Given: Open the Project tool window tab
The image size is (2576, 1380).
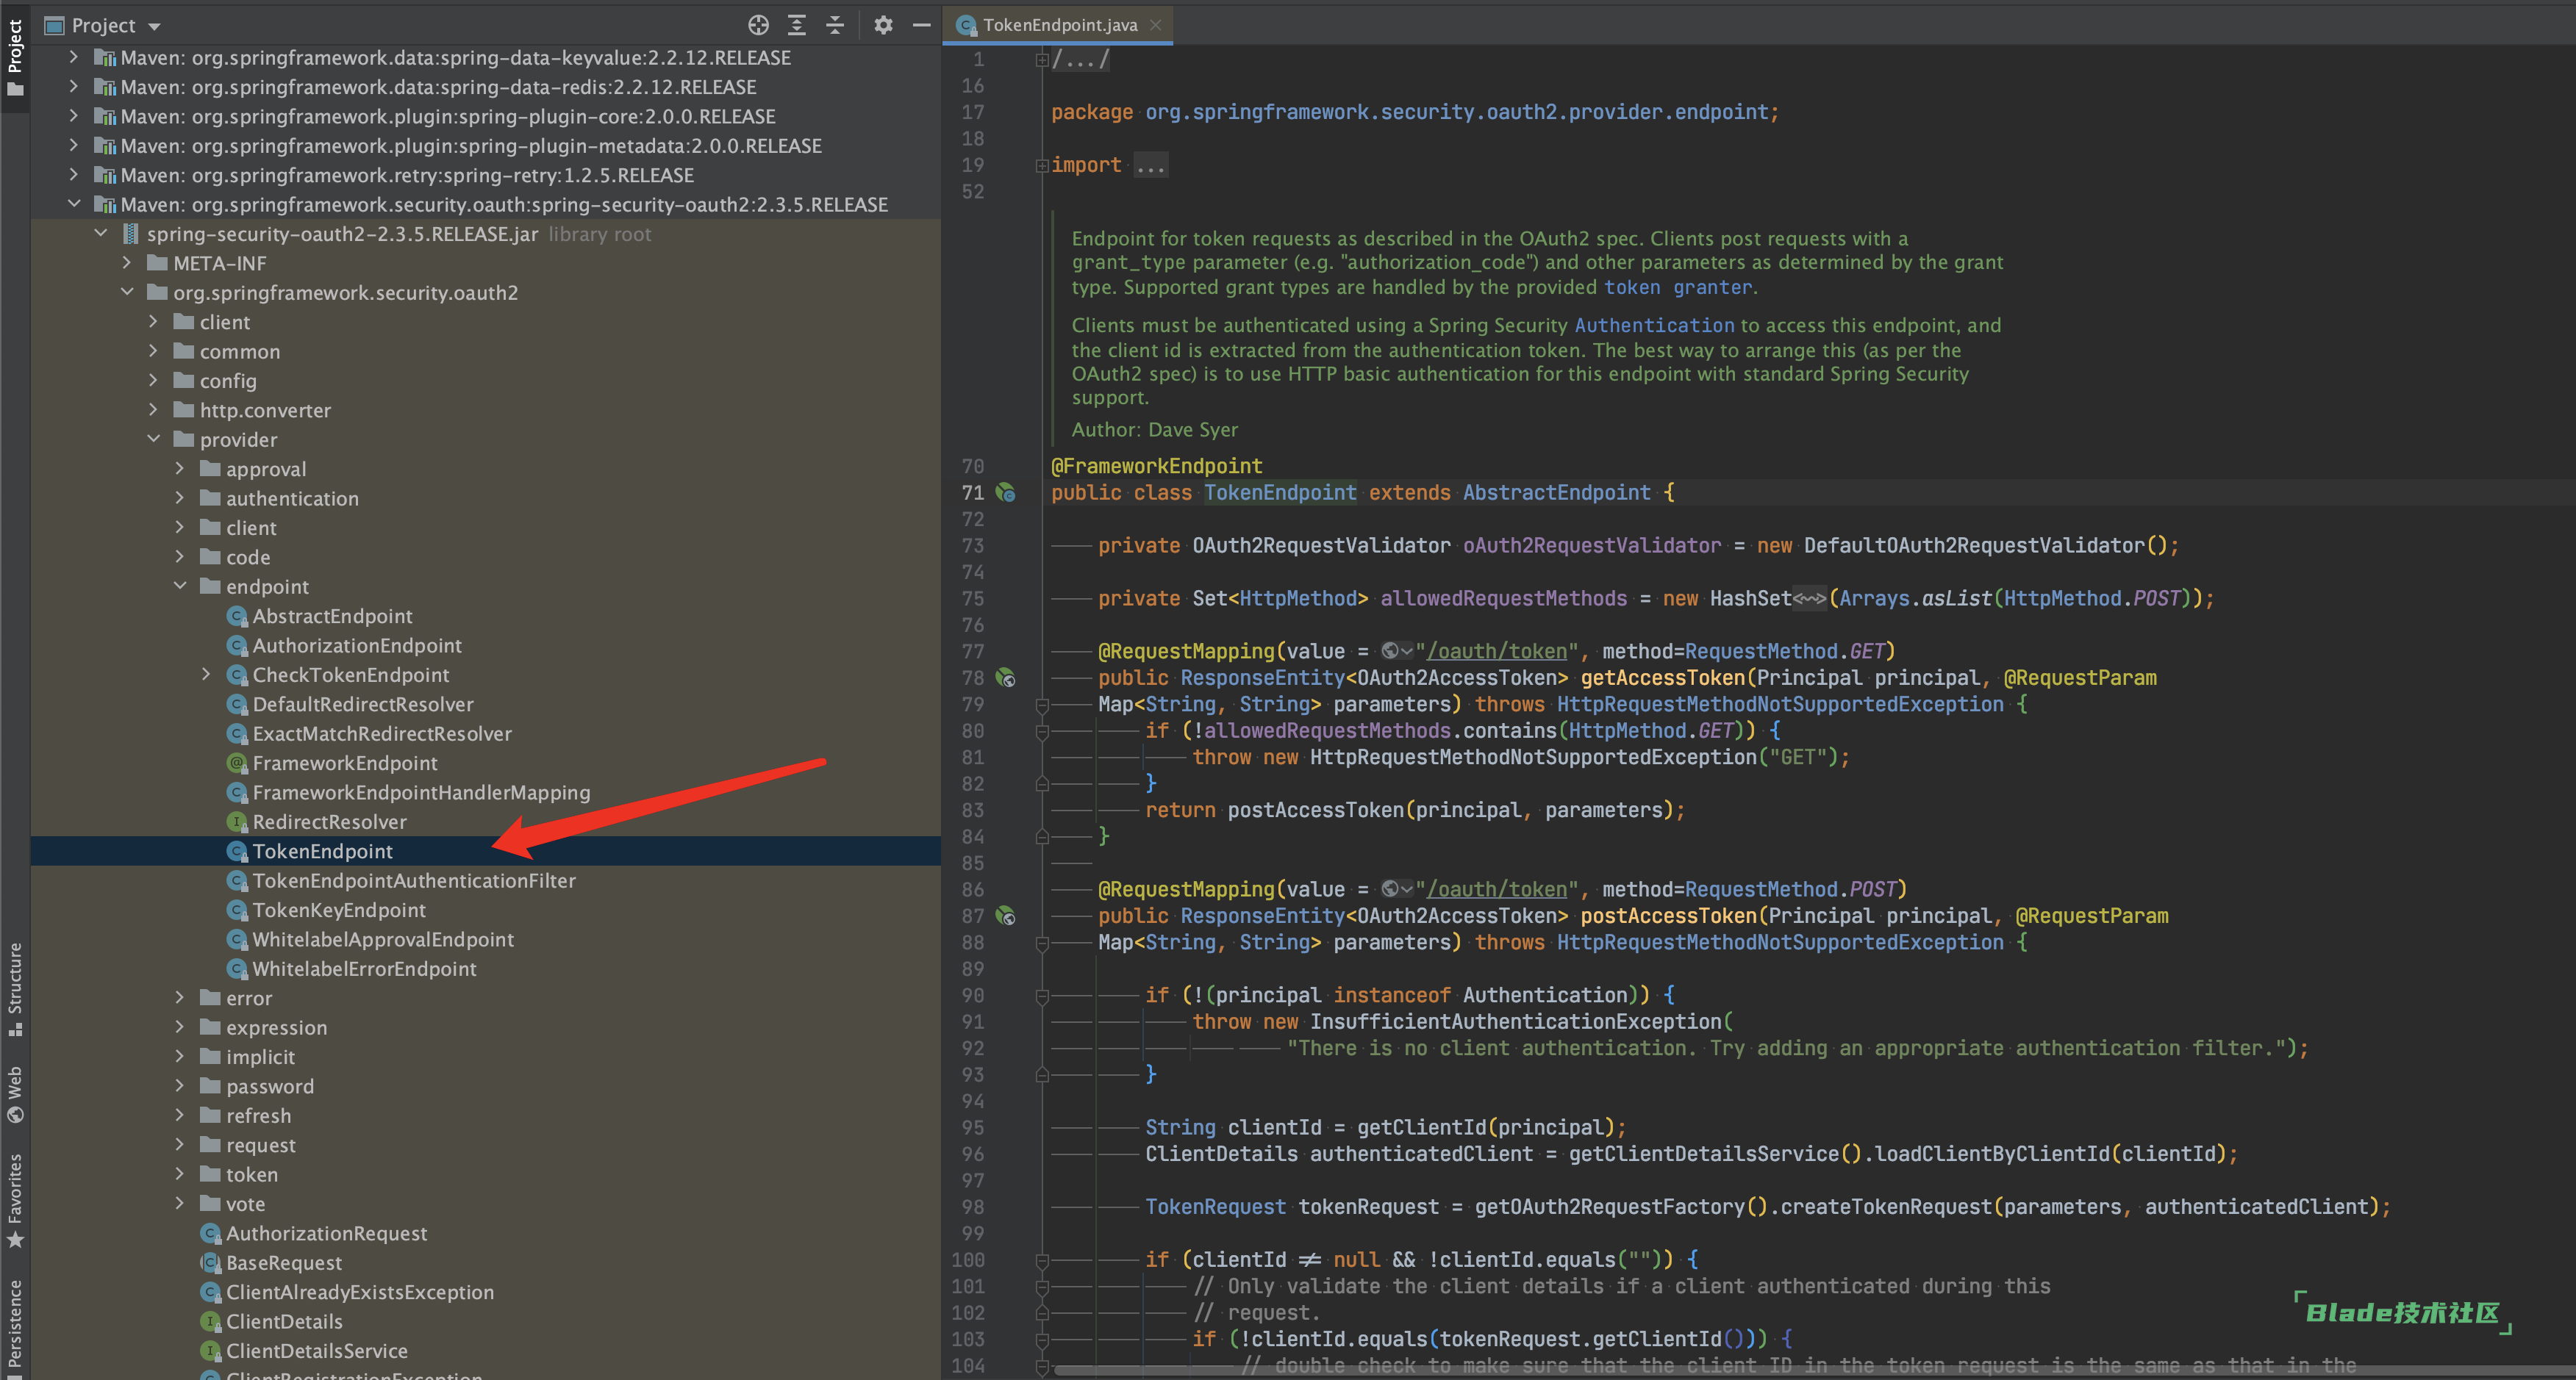Looking at the screenshot, I should coord(15,58).
